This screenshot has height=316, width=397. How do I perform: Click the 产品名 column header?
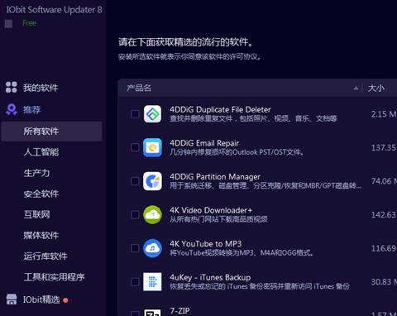tap(139, 89)
